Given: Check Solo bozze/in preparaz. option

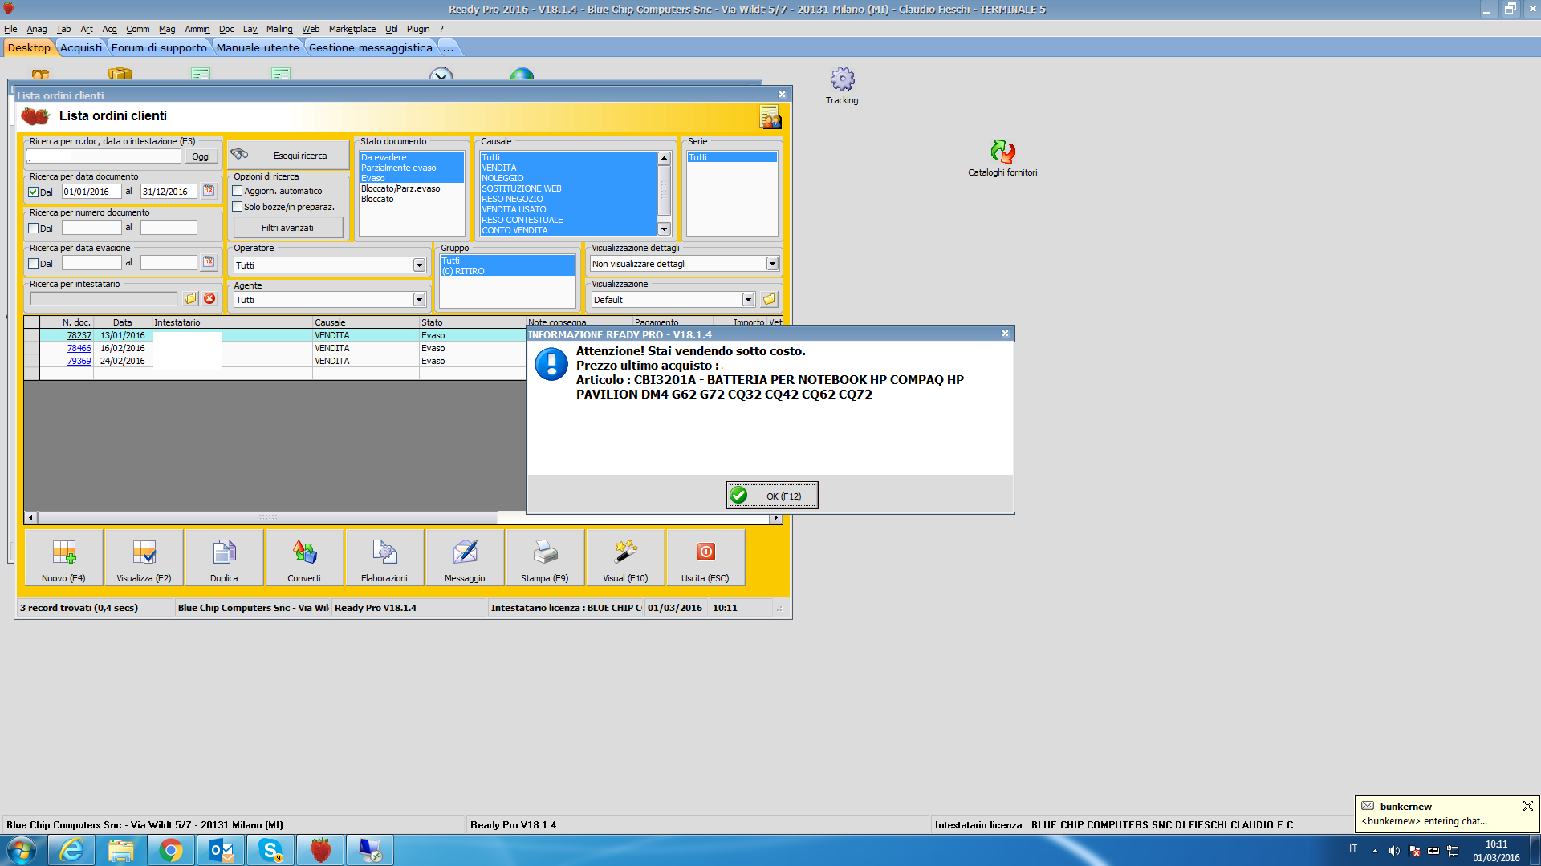Looking at the screenshot, I should click(x=238, y=207).
